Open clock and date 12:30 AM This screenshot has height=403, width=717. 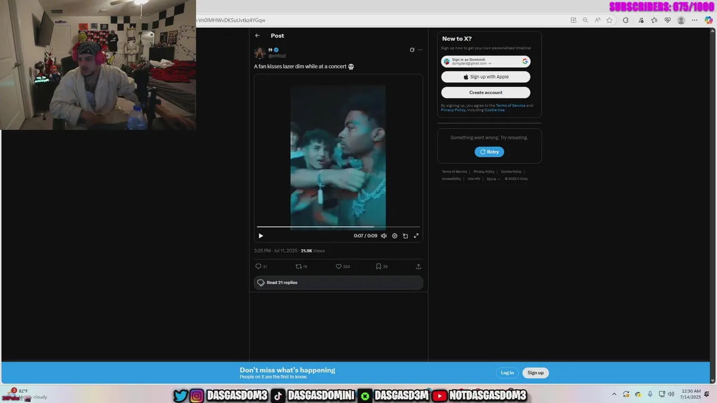coord(692,394)
